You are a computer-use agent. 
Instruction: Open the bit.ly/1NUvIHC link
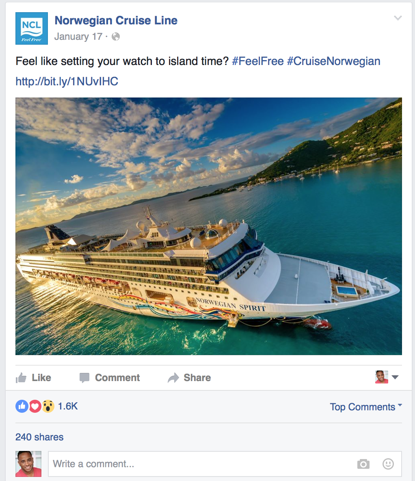67,81
